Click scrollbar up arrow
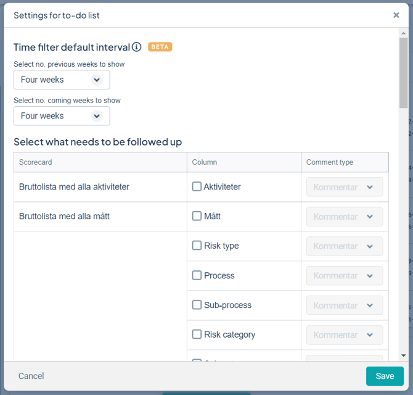 click(403, 33)
